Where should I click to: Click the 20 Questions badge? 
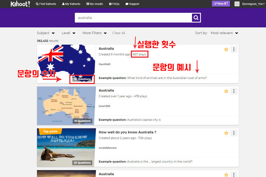pyautogui.click(x=83, y=163)
